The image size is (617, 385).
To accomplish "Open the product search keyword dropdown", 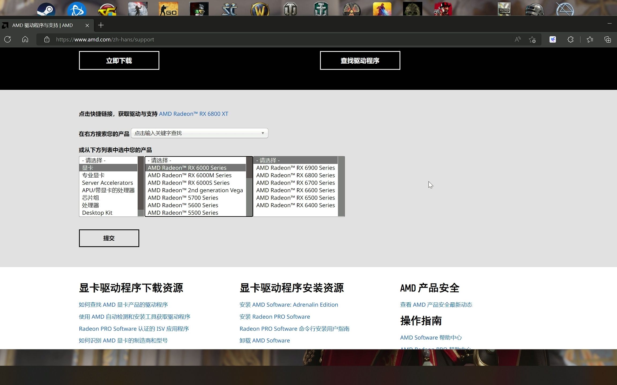I will coord(200,133).
